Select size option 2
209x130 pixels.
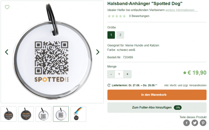pyautogui.click(x=120, y=35)
